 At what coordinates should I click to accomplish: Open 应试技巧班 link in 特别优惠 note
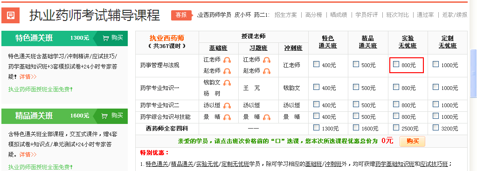click(x=434, y=164)
